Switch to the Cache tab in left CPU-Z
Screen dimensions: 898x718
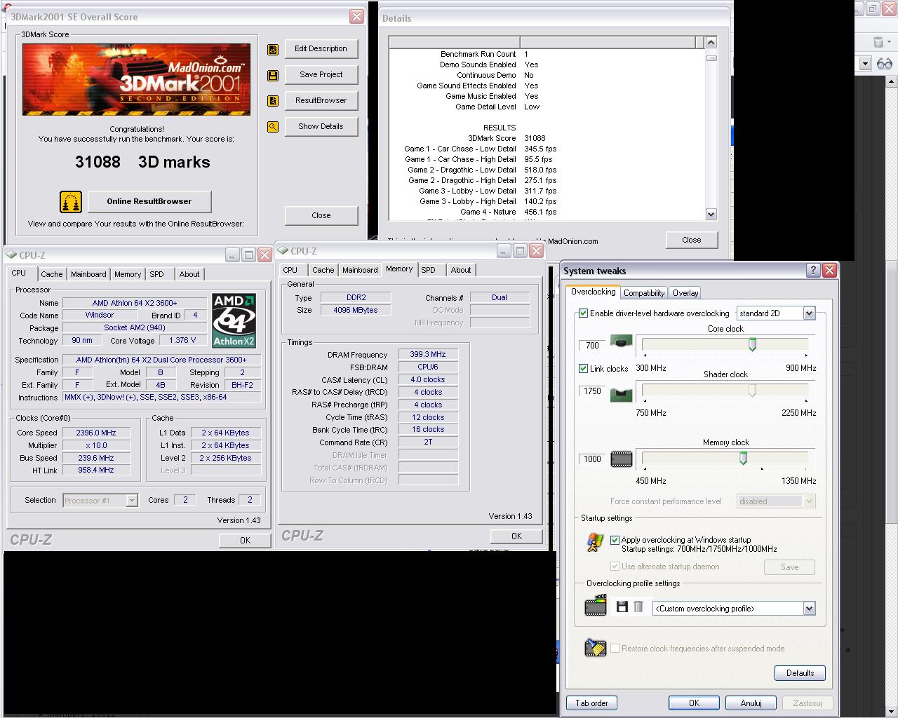click(51, 274)
